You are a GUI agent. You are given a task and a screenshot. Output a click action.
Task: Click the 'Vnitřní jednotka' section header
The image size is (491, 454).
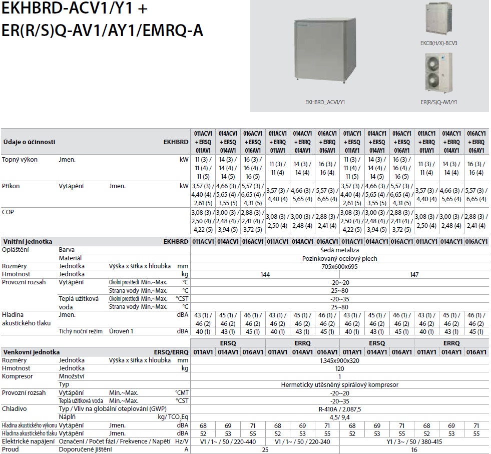[x=28, y=241]
